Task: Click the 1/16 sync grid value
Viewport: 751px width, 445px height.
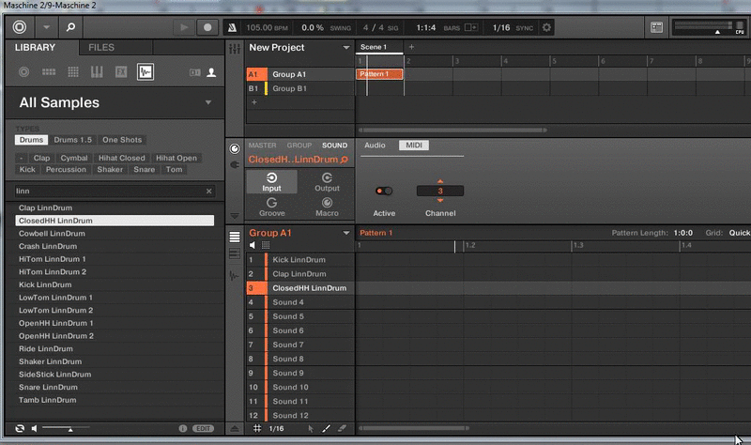Action: pyautogui.click(x=501, y=28)
